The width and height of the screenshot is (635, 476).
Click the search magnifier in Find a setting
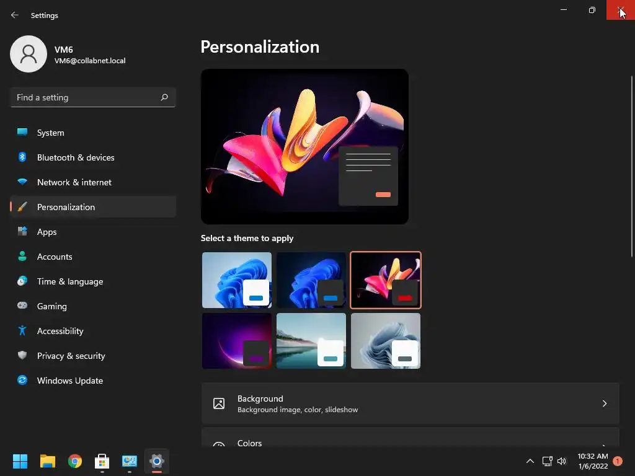164,97
